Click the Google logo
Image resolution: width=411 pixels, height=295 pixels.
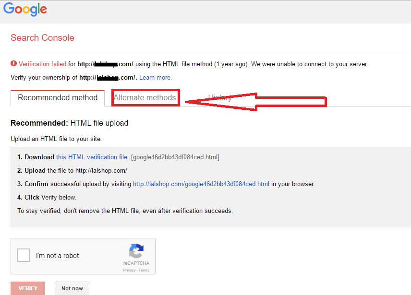(25, 10)
